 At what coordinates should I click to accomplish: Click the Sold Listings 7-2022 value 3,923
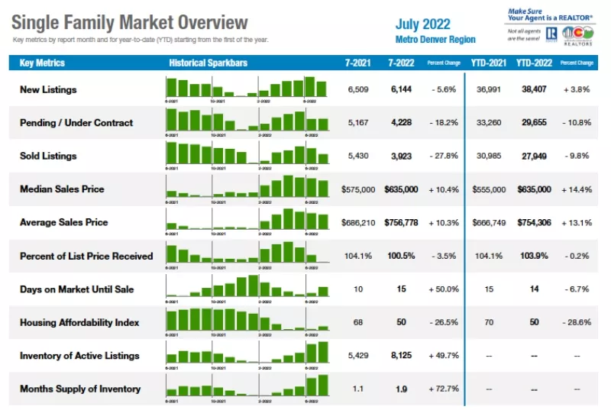pyautogui.click(x=401, y=156)
